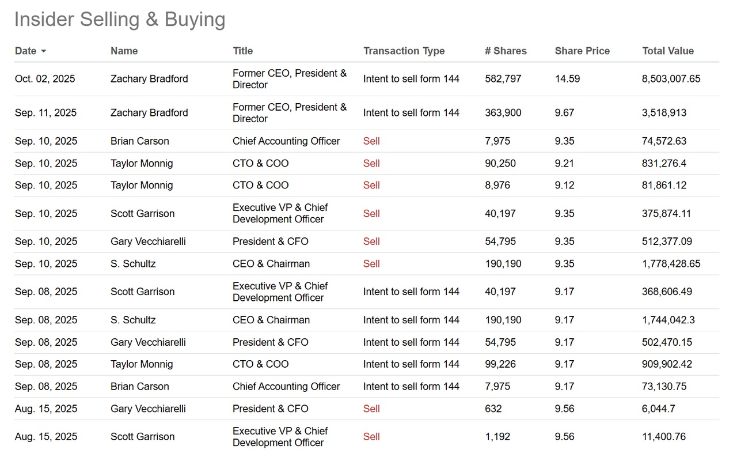Sort by the Share Price header
The image size is (737, 461).
582,51
